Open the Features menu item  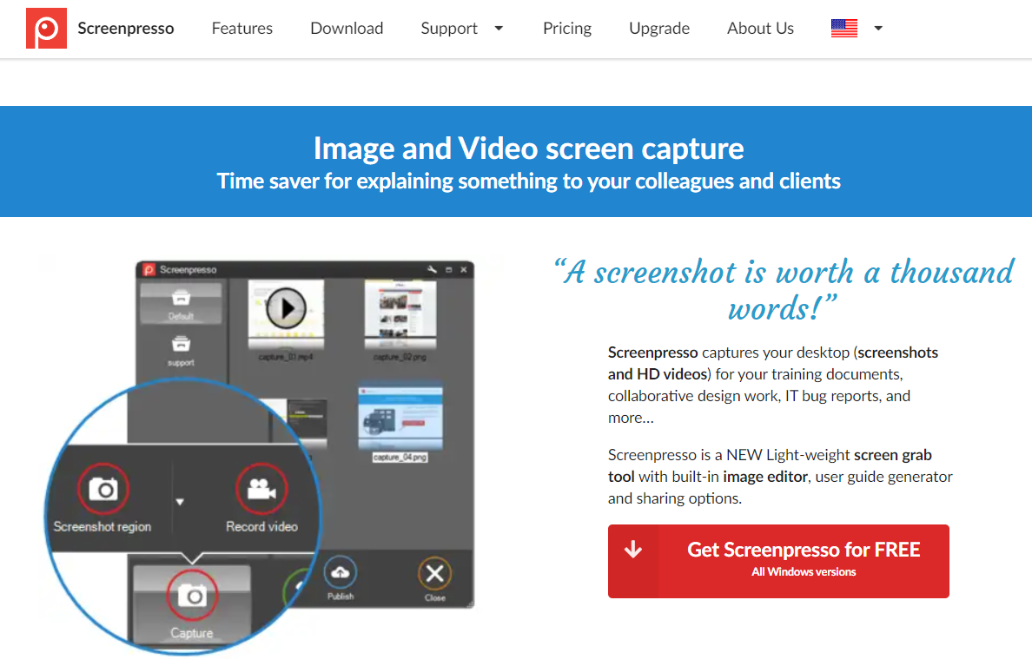tap(242, 29)
